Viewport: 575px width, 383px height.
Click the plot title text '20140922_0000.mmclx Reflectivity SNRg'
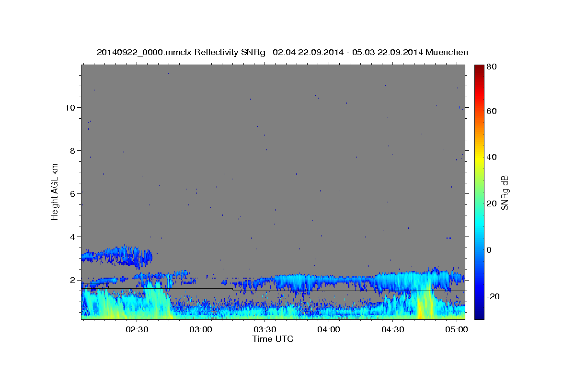181,52
